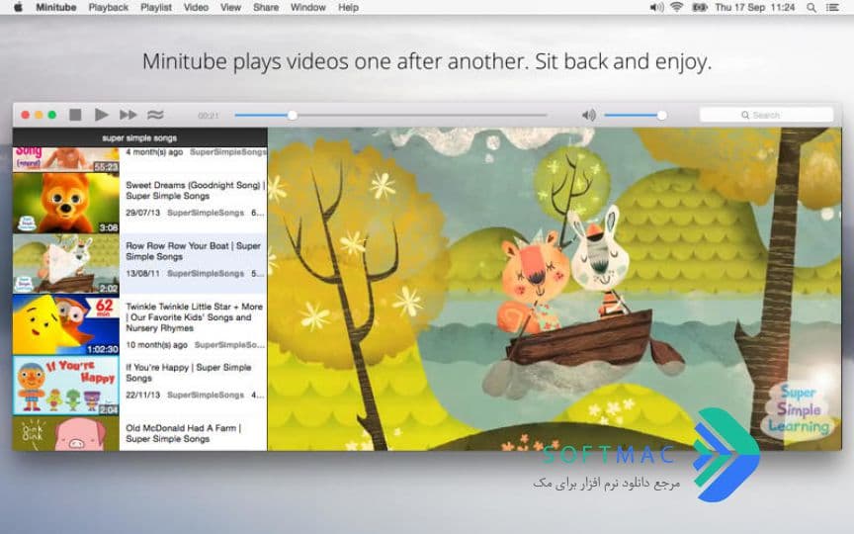Click the title Sweet Dreams (Goodnight Song)
This screenshot has width=854, height=534.
coord(196,190)
